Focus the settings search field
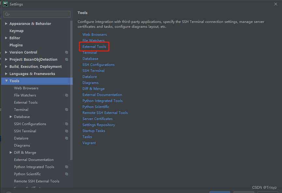 pos(37,14)
